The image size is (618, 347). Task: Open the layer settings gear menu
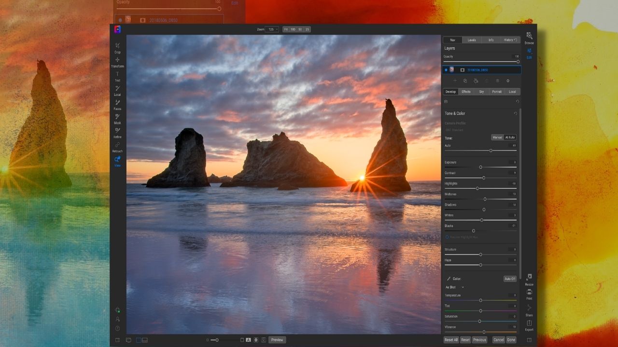[x=508, y=81]
